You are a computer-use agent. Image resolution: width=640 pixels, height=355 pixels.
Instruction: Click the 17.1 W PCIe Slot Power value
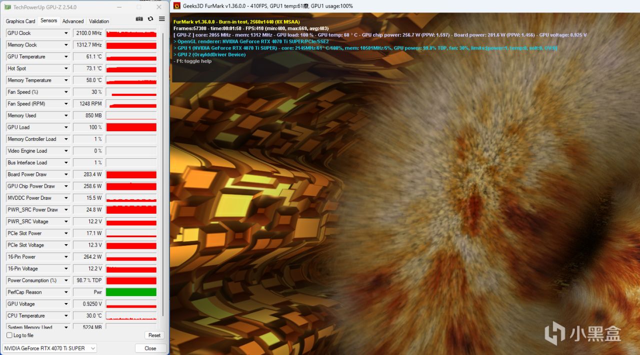tap(88, 234)
